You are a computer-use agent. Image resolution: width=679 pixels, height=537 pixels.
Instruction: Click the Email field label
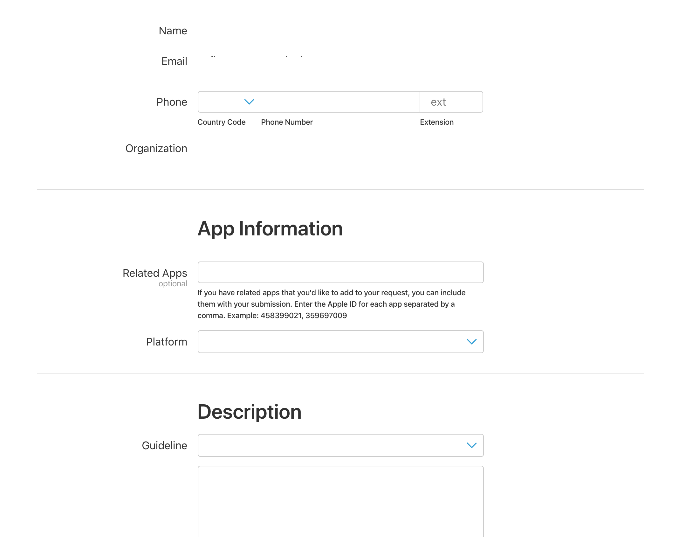coord(174,61)
